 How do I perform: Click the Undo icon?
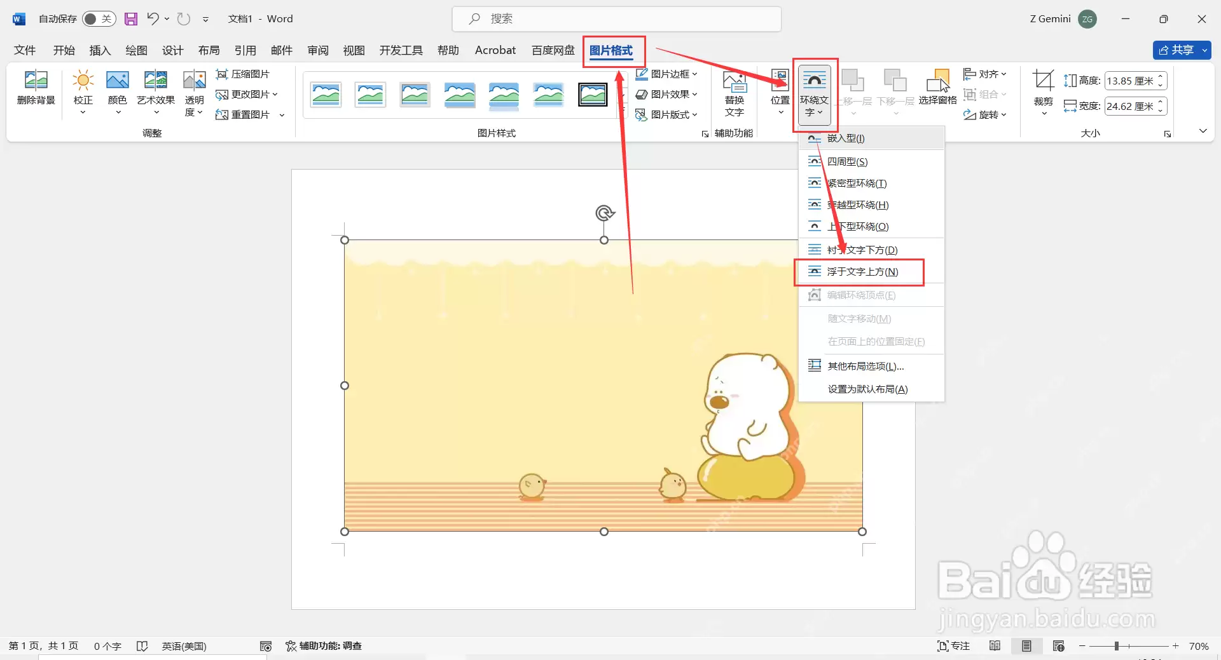pyautogui.click(x=153, y=19)
